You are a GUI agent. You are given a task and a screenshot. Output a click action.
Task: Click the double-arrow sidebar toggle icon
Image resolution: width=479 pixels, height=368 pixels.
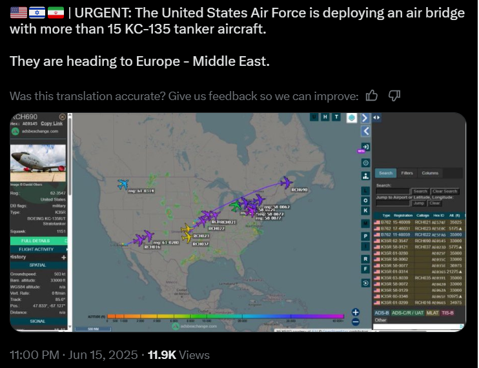(x=376, y=118)
